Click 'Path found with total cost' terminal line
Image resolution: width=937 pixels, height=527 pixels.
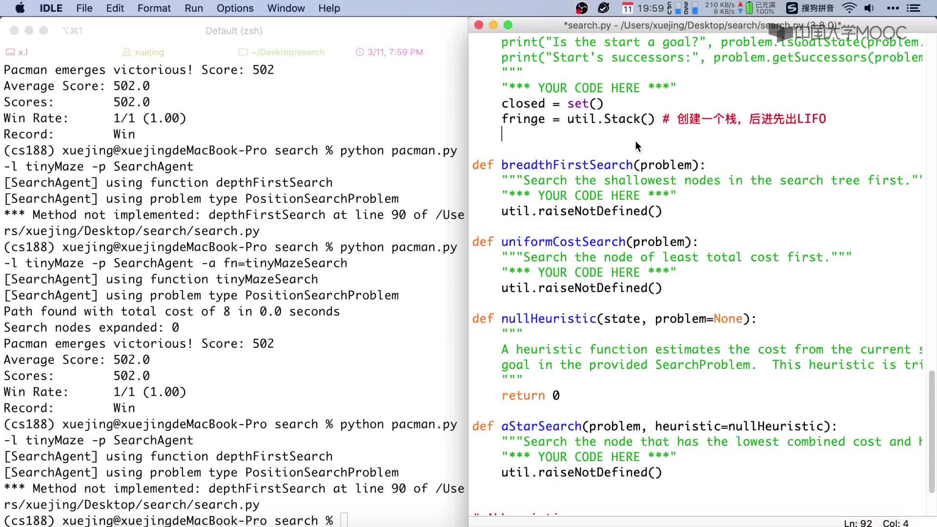(x=172, y=311)
